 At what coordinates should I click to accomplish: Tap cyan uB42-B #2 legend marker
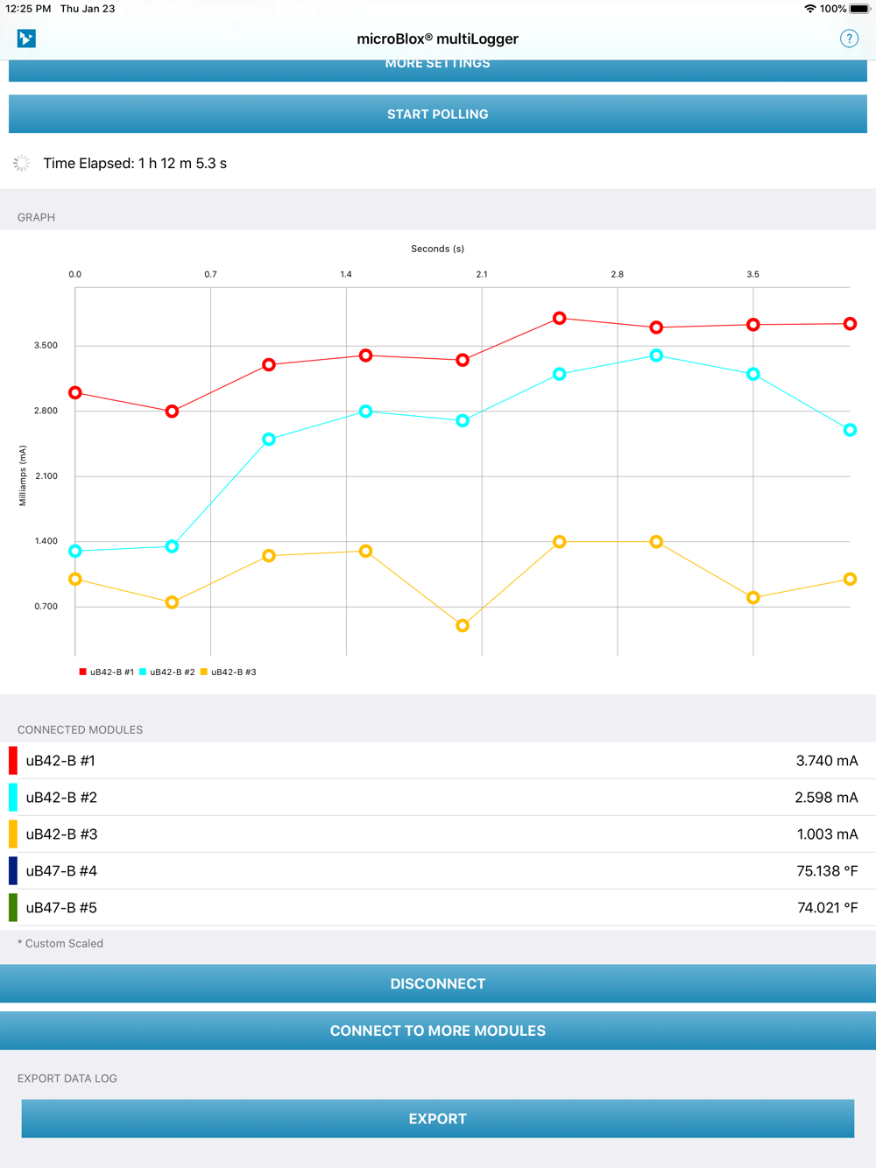pos(143,672)
